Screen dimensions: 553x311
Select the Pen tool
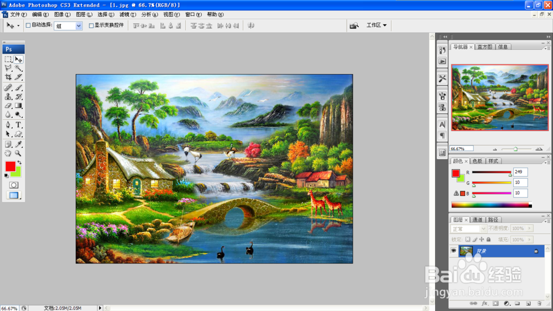pyautogui.click(x=8, y=125)
